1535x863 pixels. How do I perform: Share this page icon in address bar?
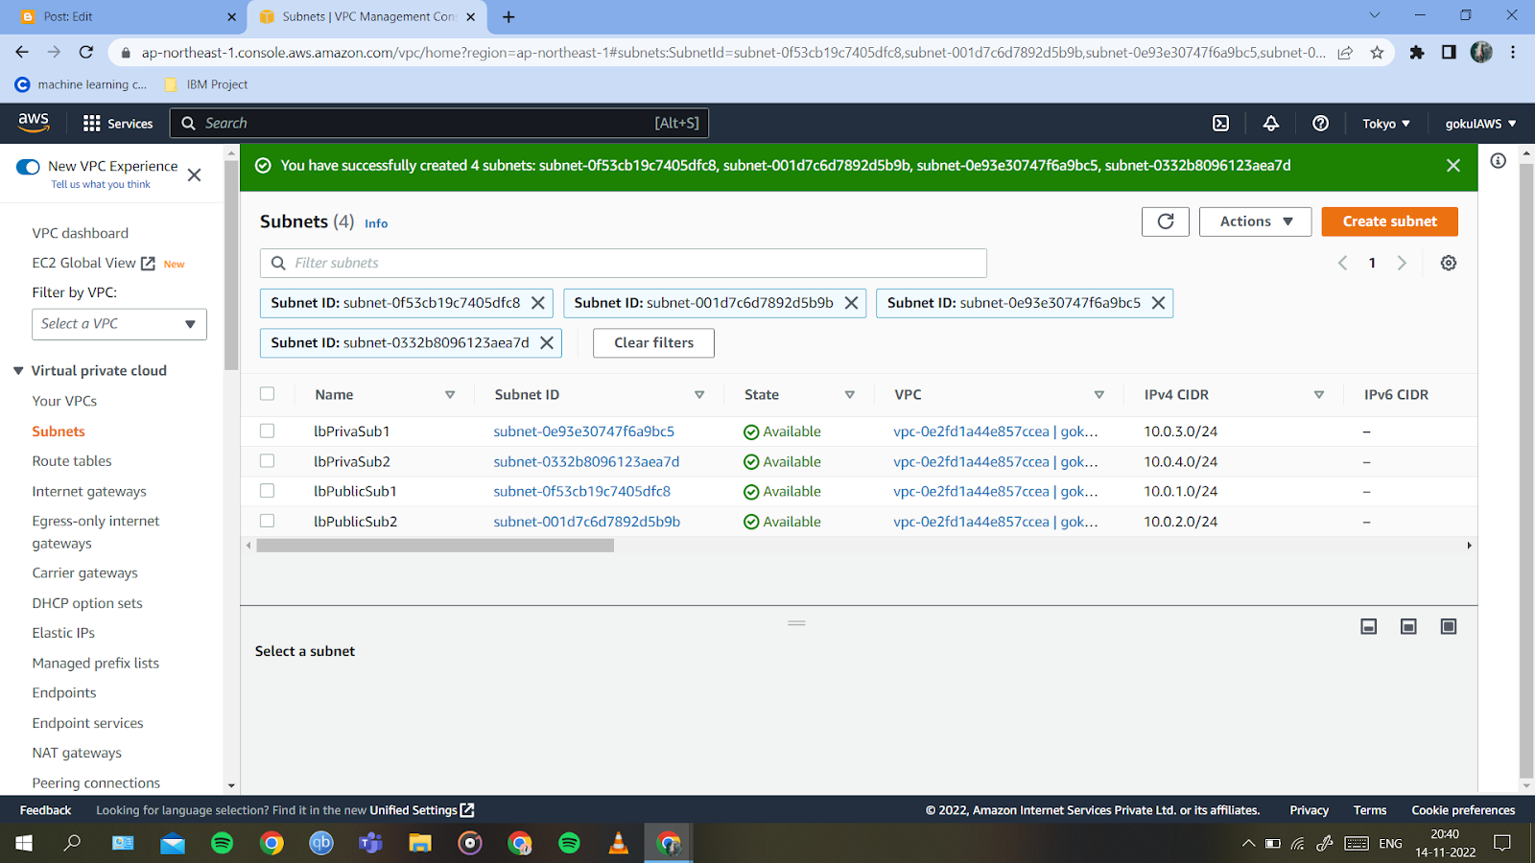[x=1345, y=53]
